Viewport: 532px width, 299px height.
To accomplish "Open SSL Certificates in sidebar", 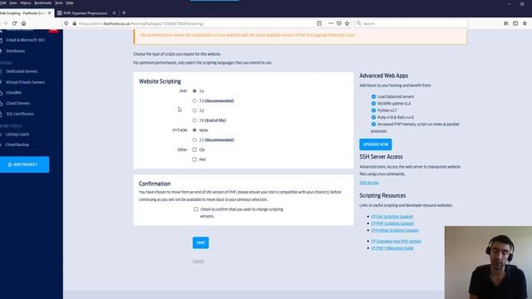I will (x=20, y=114).
